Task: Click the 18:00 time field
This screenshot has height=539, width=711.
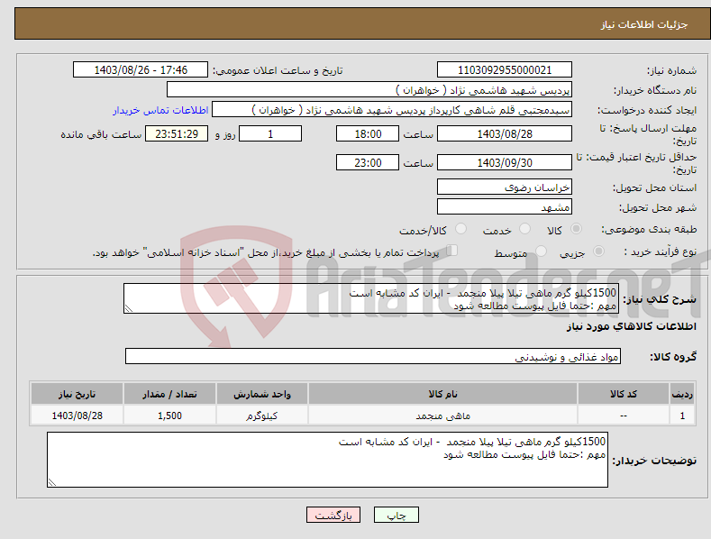Action: [368, 133]
